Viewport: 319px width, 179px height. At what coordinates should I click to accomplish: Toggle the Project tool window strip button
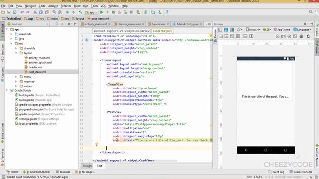(x=2, y=31)
